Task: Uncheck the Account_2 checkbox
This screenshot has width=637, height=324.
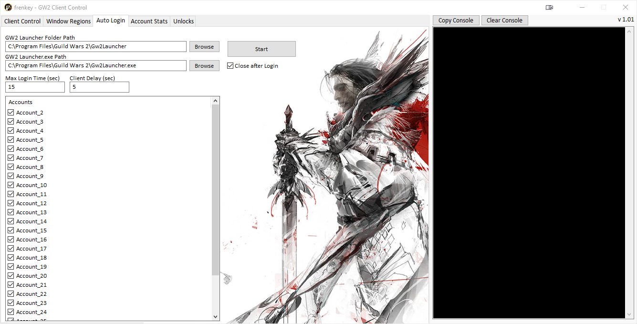Action: pos(11,113)
